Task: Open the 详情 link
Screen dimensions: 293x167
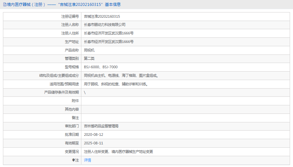Action: point(88,160)
